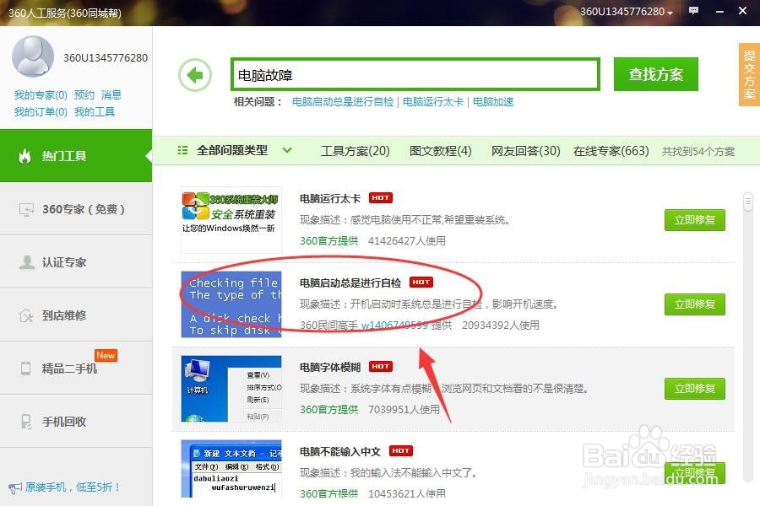Click related question 电脑加速
760x506 pixels.
click(493, 102)
